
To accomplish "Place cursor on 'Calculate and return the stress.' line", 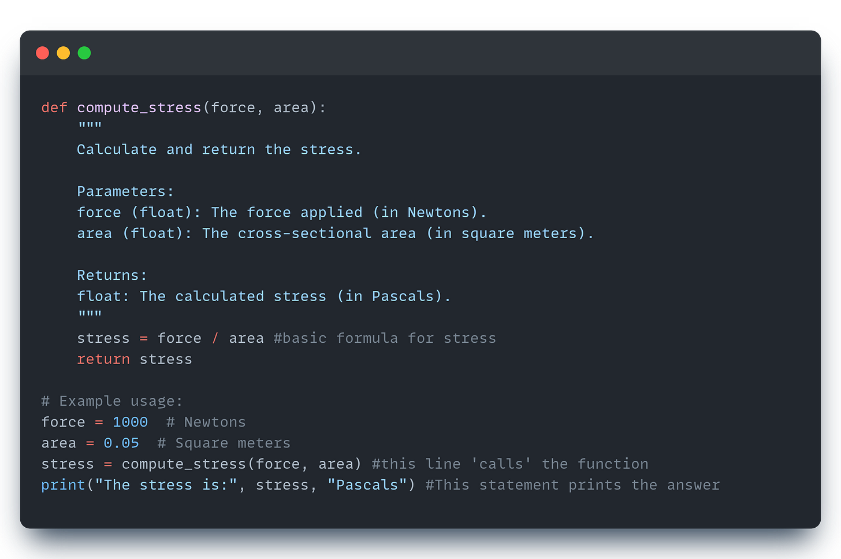I will [x=219, y=150].
